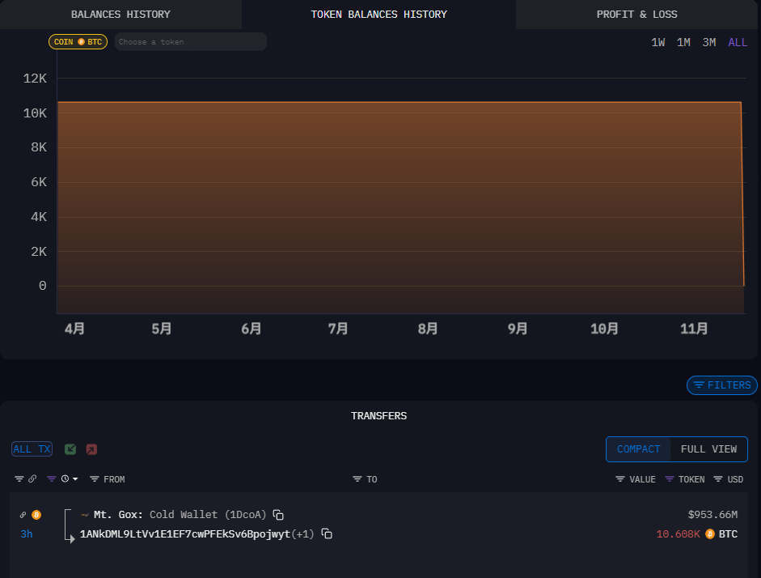Copy the 1ANkDML9 recipient address

pyautogui.click(x=327, y=534)
